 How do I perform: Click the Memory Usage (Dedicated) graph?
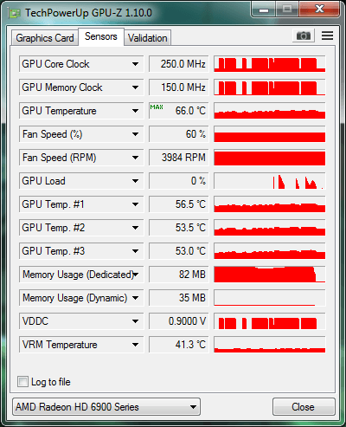tap(270, 275)
